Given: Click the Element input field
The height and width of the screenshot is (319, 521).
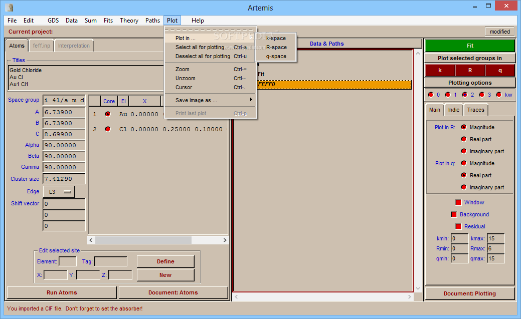Looking at the screenshot, I should pyautogui.click(x=68, y=261).
